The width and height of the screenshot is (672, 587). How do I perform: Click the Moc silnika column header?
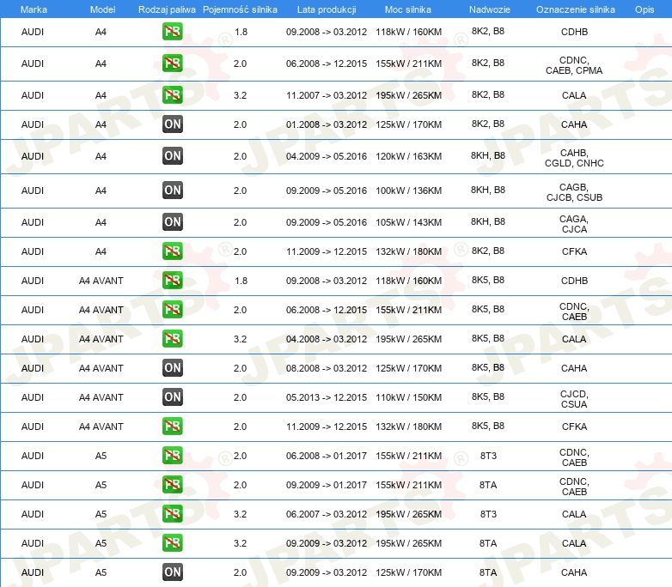(408, 9)
